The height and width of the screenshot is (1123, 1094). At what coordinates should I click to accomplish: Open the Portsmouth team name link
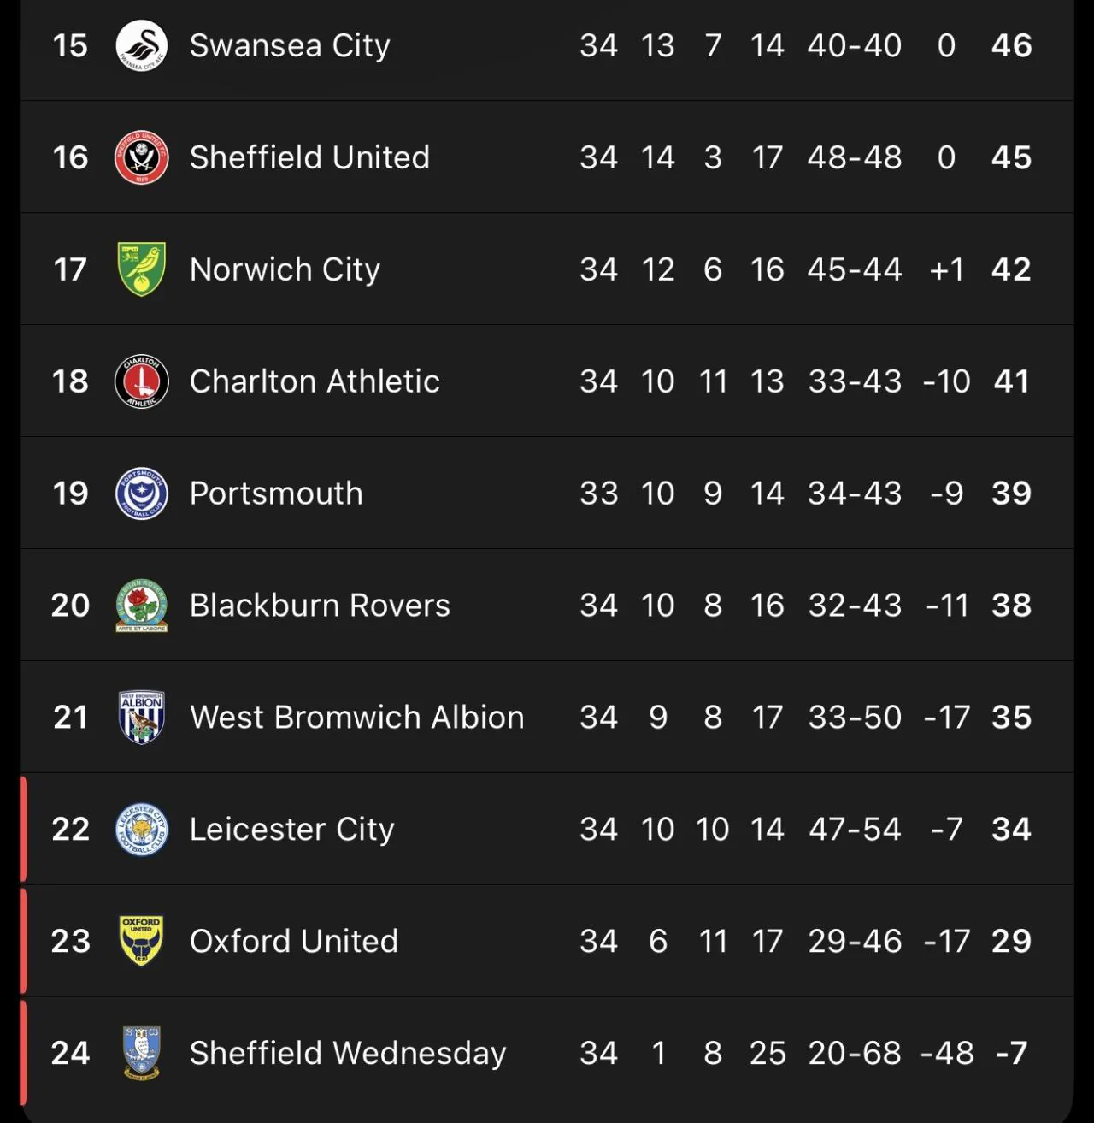(276, 494)
